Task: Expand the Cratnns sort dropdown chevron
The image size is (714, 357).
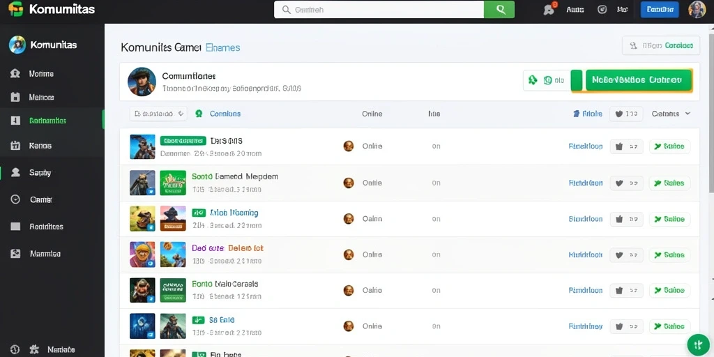Action: (688, 114)
